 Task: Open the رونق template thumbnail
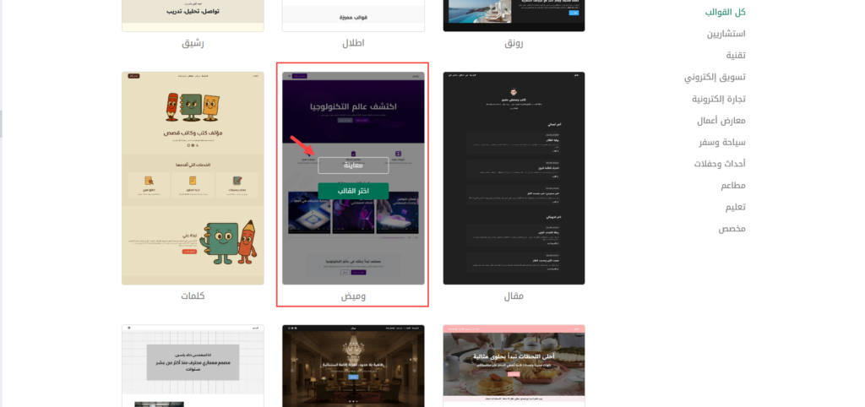(514, 15)
